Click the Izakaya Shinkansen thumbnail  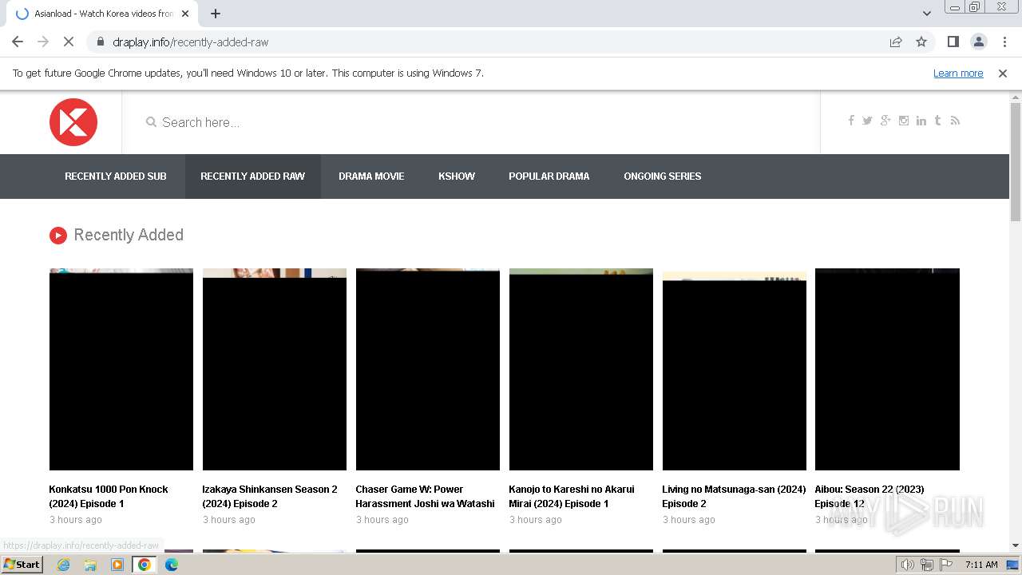275,369
